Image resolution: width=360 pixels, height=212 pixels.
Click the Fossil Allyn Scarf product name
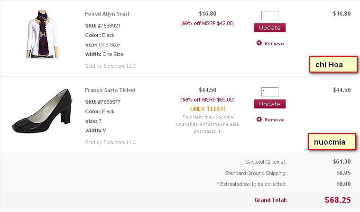107,14
